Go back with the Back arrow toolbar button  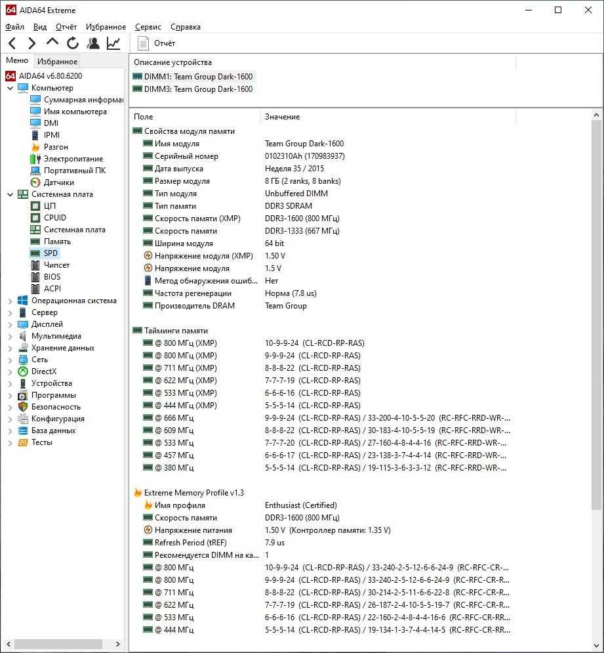[12, 43]
